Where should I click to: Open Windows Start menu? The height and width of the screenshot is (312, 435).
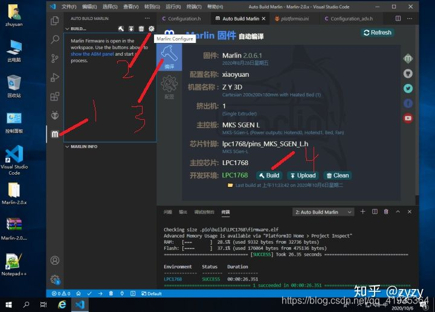click(8, 305)
